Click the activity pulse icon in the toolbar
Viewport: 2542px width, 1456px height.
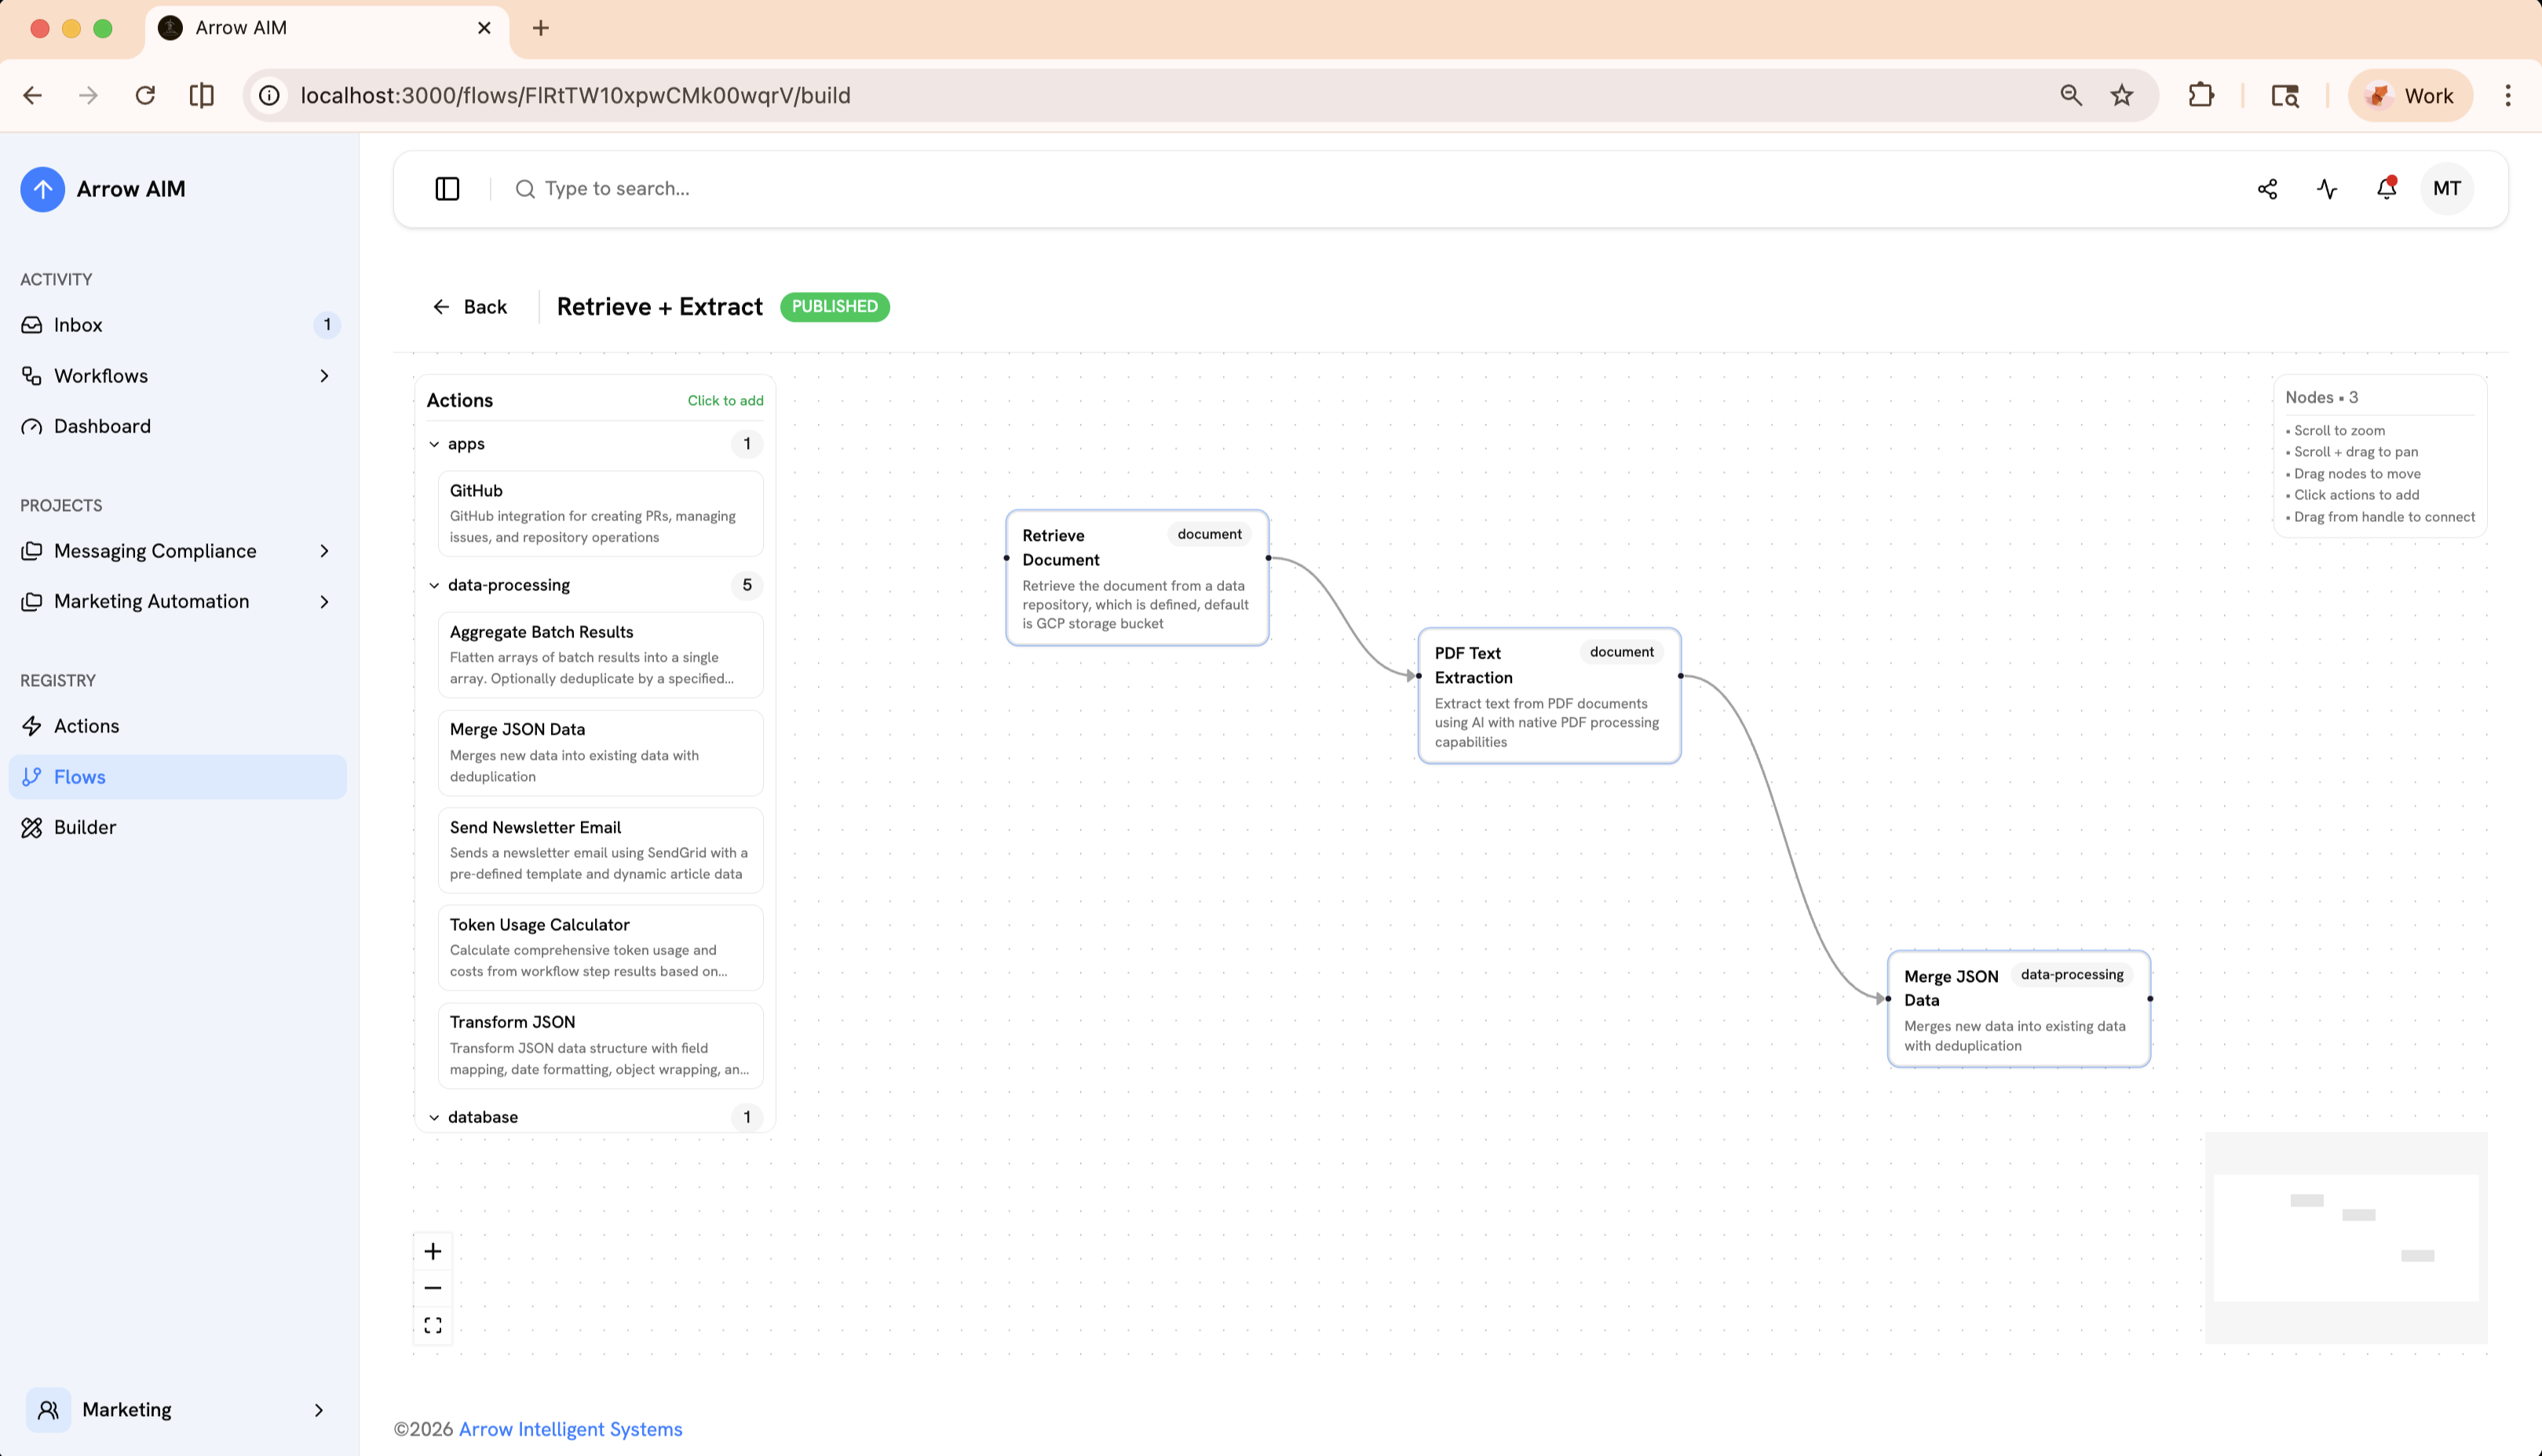coord(2327,188)
